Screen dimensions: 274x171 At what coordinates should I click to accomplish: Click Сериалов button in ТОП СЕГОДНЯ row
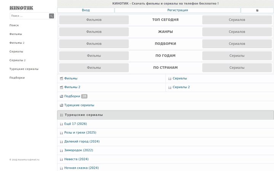(237, 20)
